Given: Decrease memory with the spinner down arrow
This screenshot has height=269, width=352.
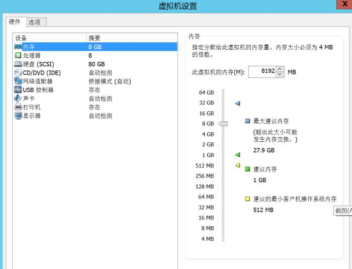Looking at the screenshot, I should click(280, 75).
